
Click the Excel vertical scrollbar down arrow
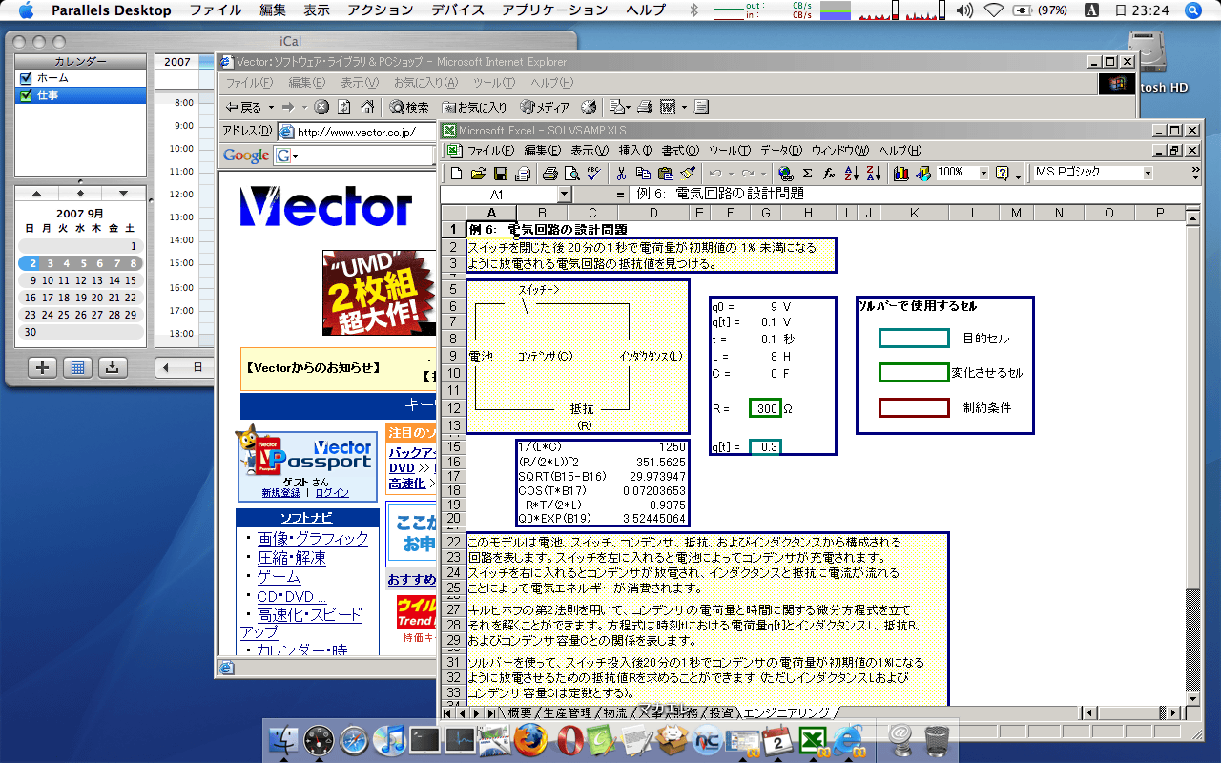(x=1192, y=698)
